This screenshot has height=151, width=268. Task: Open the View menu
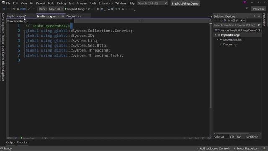(24, 3)
